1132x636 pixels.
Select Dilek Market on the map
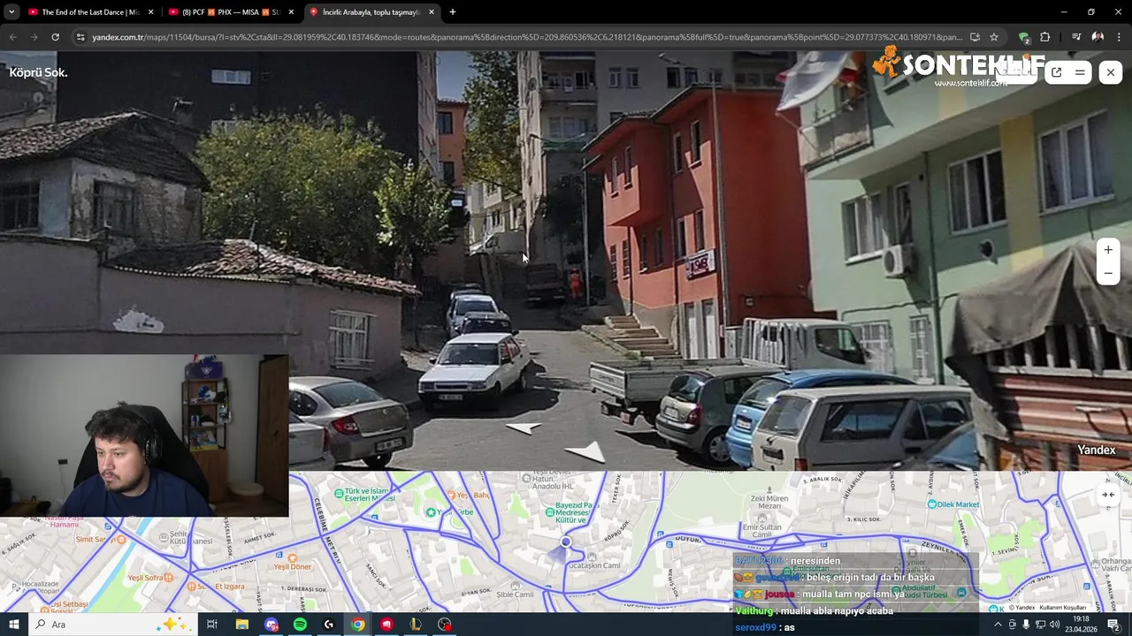point(955,504)
